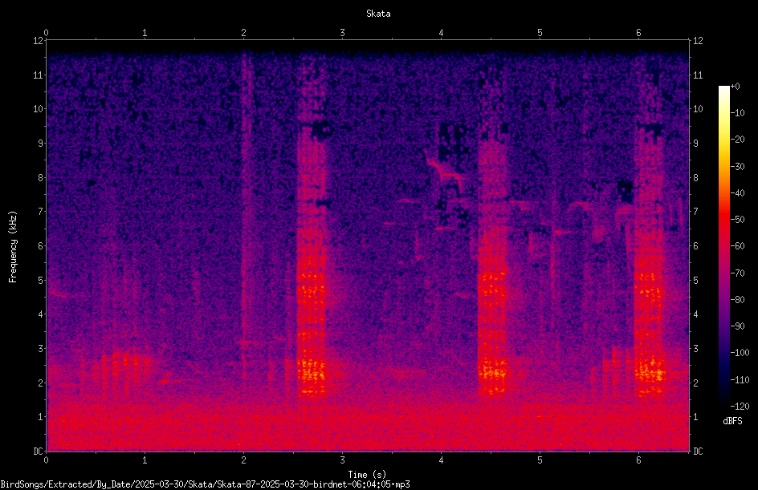Click the dBFS color scale bar
The height and width of the screenshot is (490, 758).
point(723,245)
